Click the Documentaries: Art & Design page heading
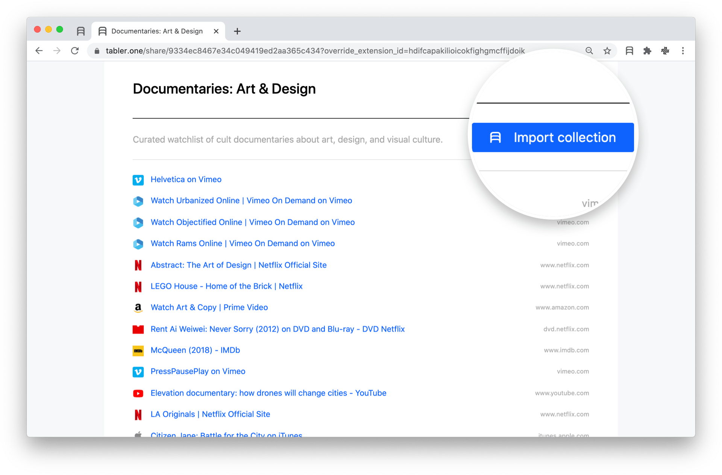This screenshot has height=475, width=722. click(x=224, y=89)
